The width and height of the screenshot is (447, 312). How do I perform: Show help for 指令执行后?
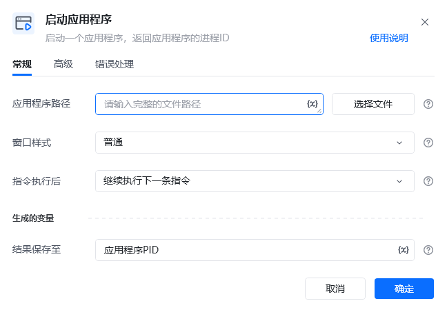[x=428, y=181]
